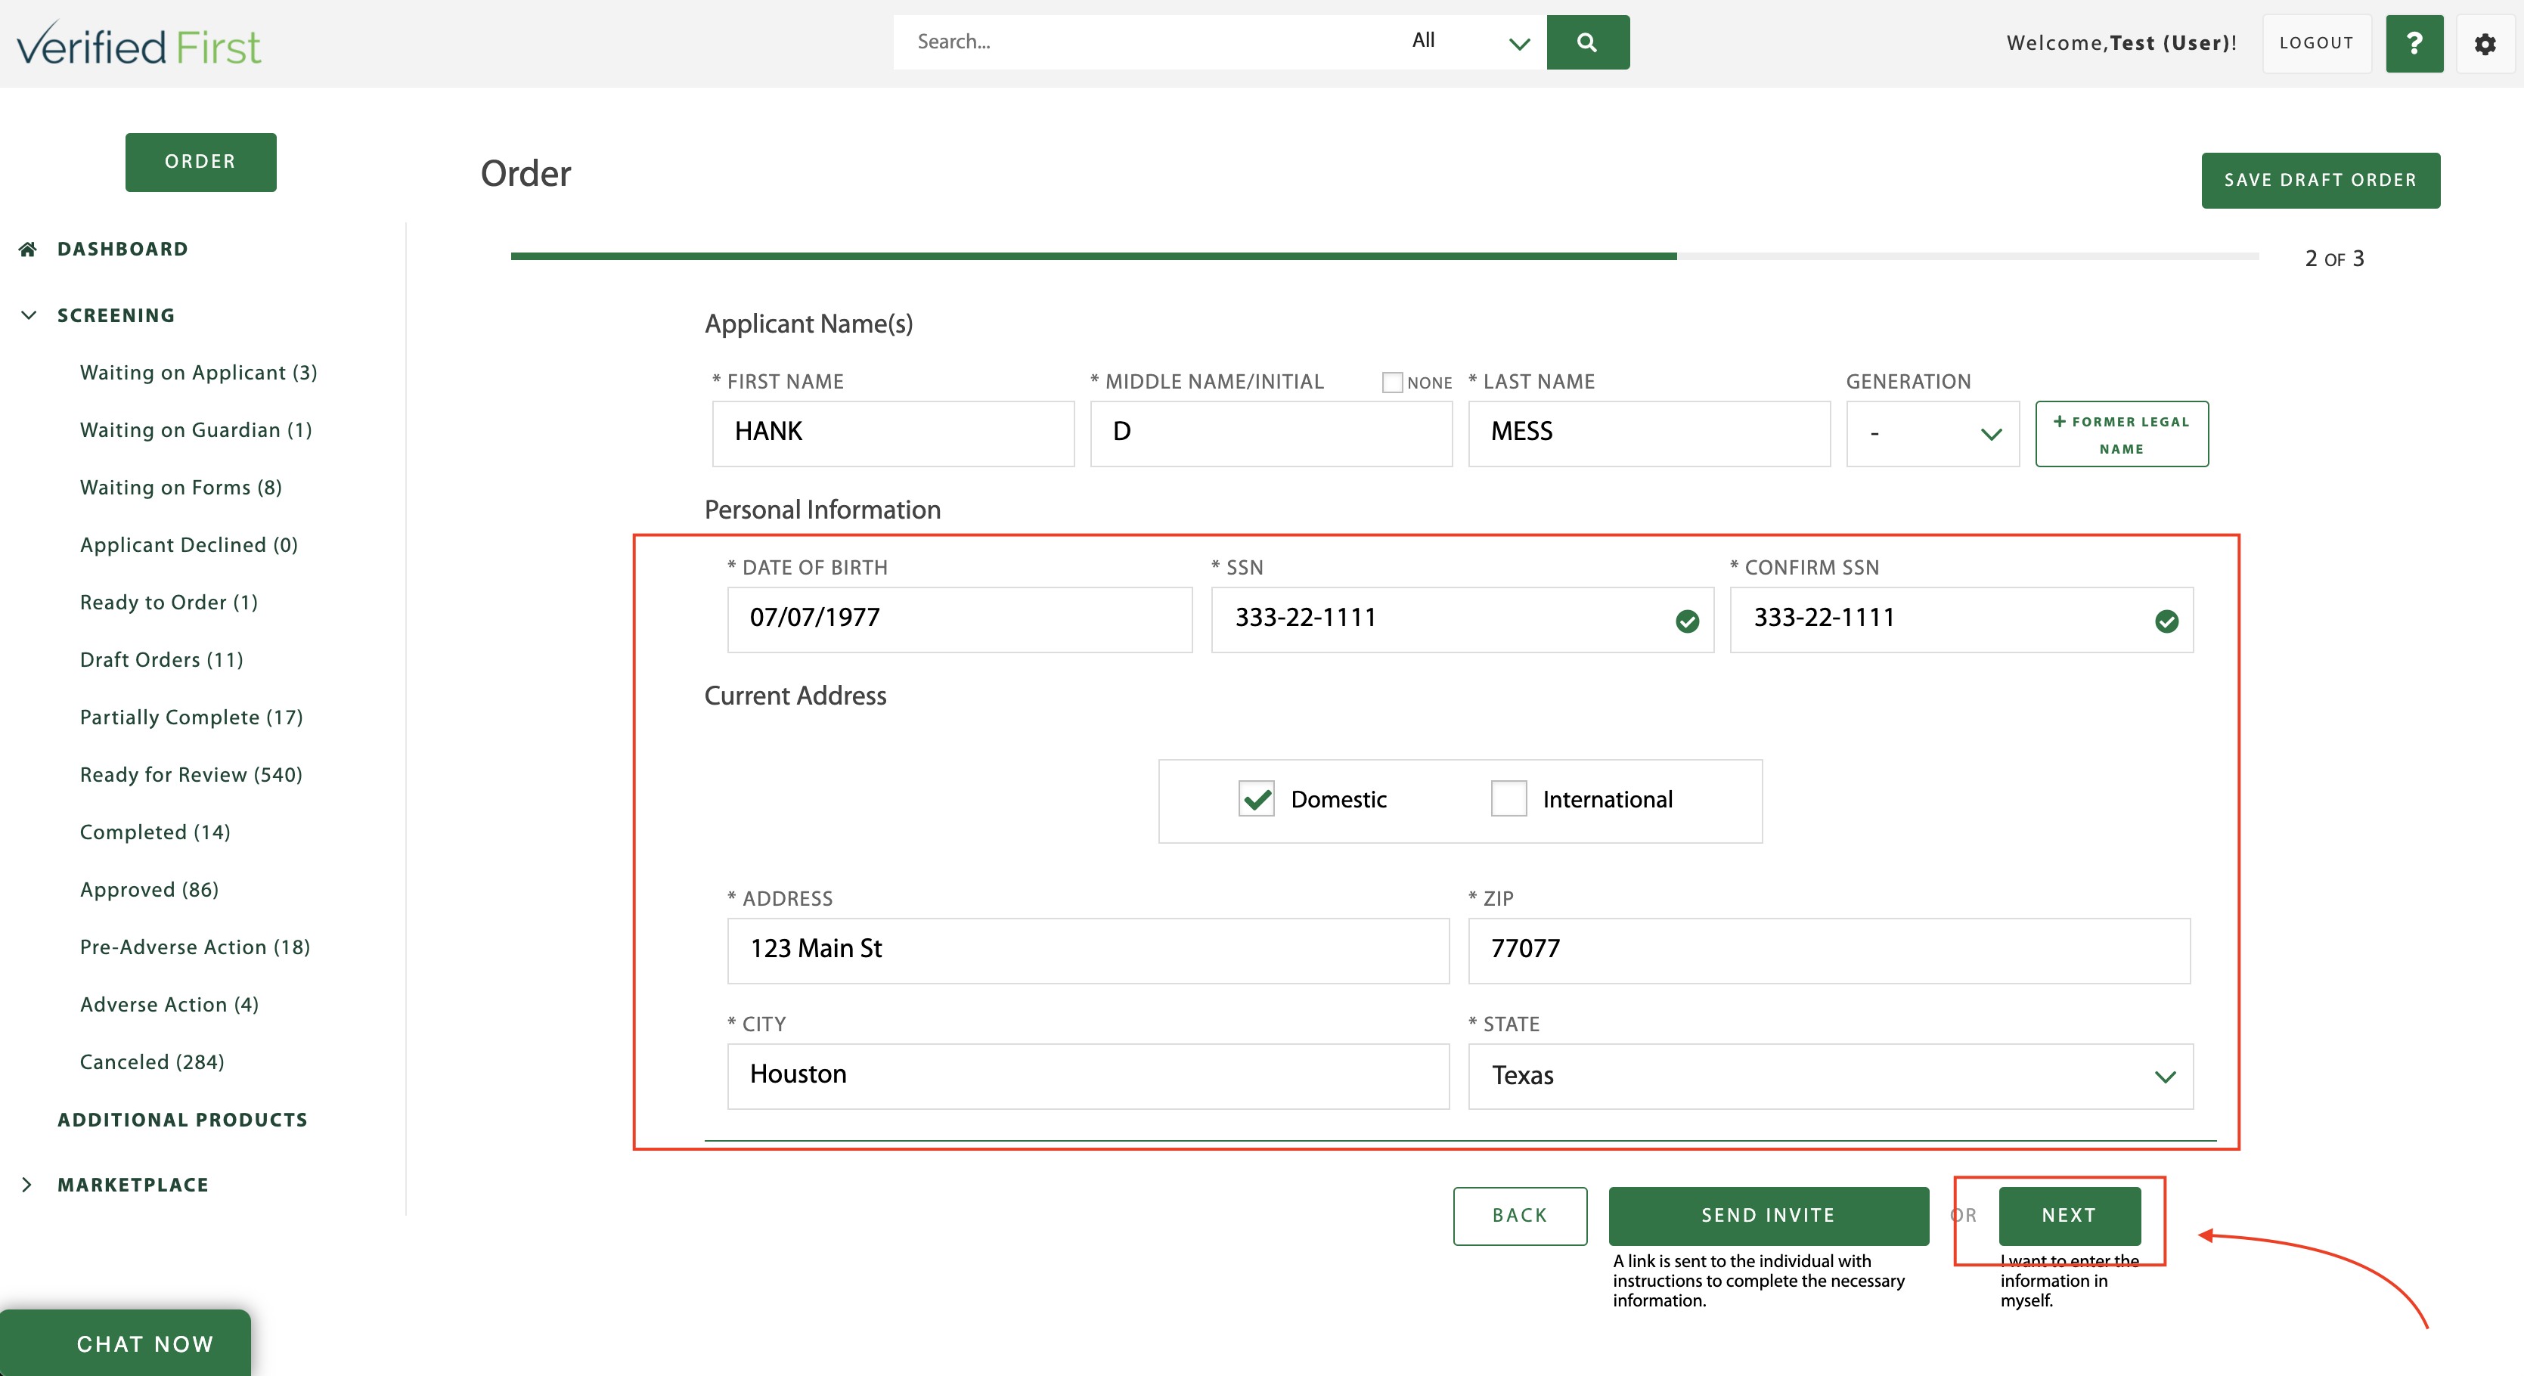The height and width of the screenshot is (1376, 2524).
Task: Click the 'Welcome, Test (User)!' text
Action: point(2121,43)
